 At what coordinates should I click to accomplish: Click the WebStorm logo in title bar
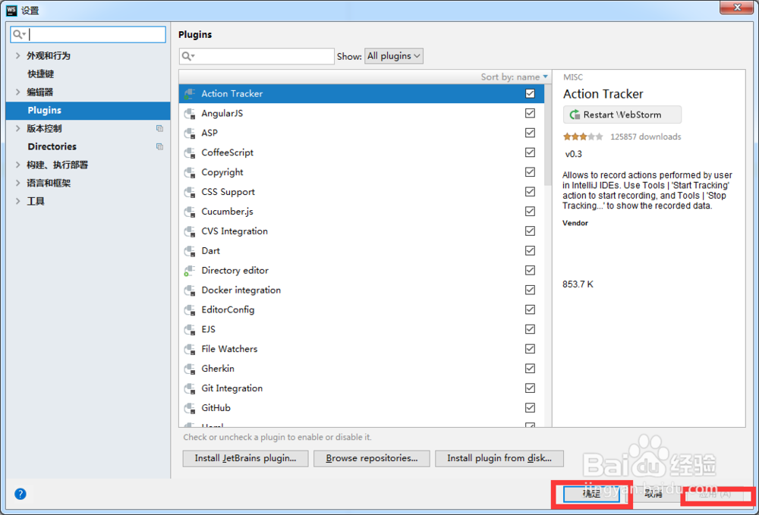click(11, 10)
